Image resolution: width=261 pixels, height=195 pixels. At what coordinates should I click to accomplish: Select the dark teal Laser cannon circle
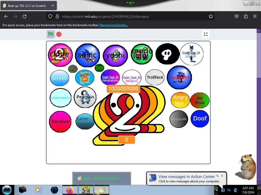tap(85, 121)
